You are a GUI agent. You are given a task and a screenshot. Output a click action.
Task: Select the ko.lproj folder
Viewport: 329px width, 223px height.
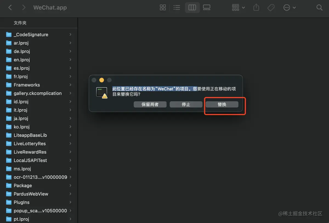39,127
